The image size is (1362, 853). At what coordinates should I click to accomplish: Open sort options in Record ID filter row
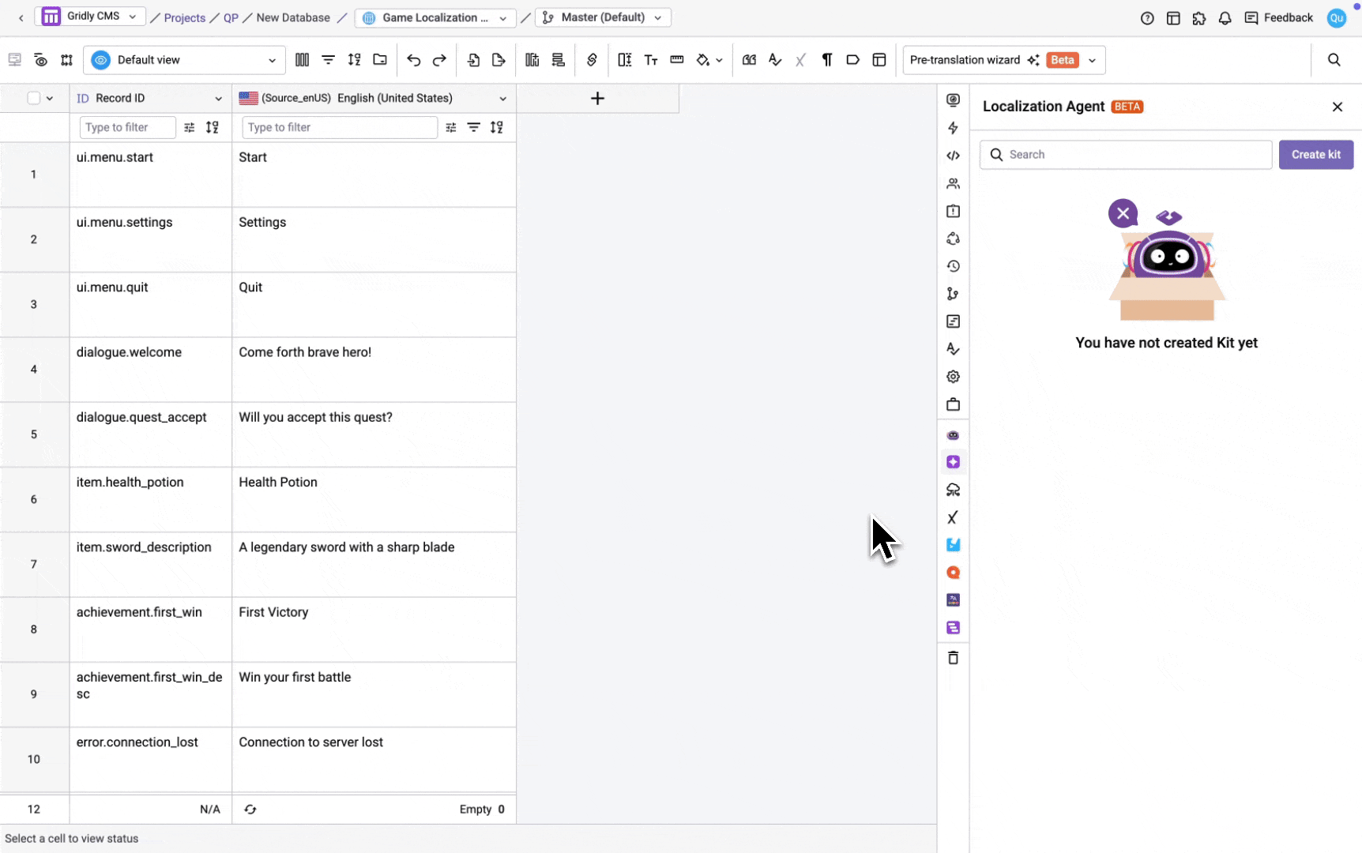coord(212,127)
